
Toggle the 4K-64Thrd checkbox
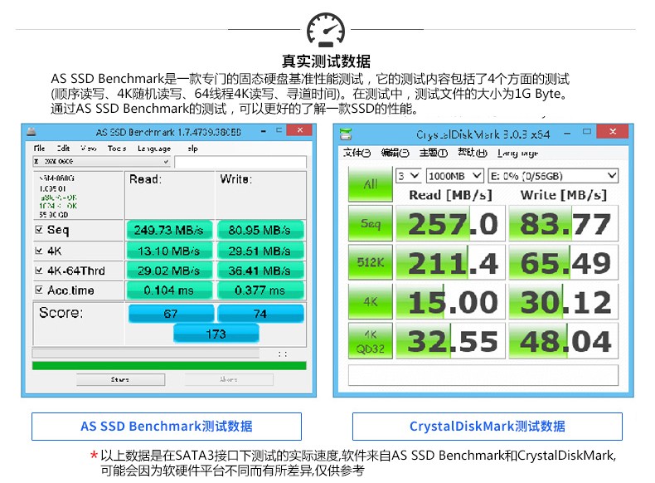39,271
